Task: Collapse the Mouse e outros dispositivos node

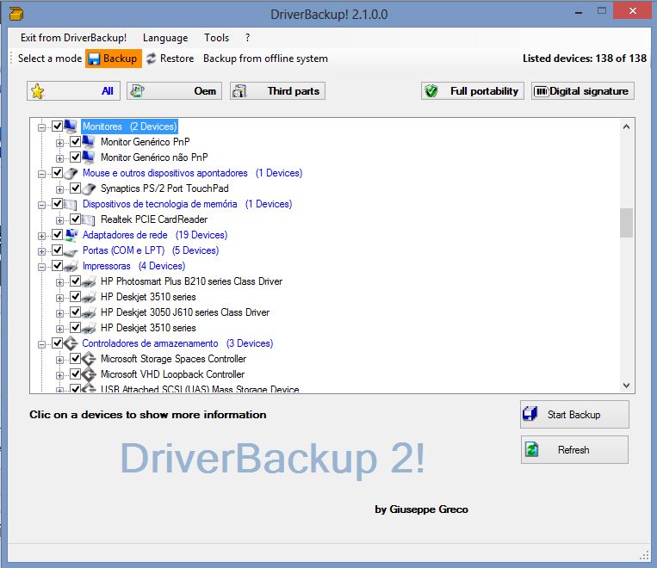Action: (41, 174)
